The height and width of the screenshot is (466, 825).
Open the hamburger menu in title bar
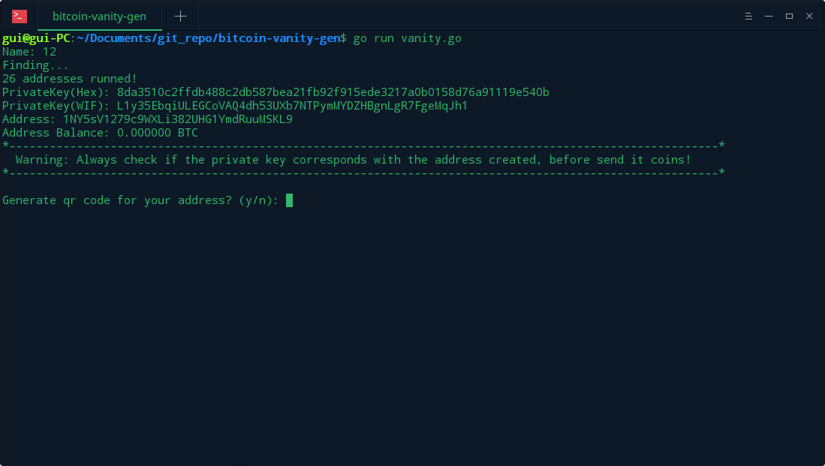click(748, 17)
